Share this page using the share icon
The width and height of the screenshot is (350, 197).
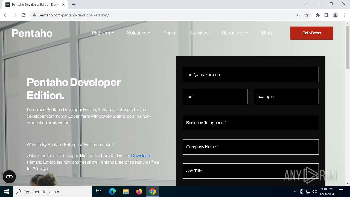click(x=298, y=15)
